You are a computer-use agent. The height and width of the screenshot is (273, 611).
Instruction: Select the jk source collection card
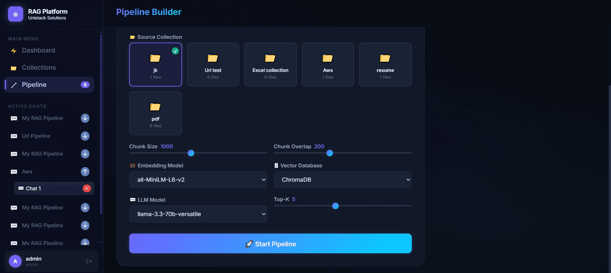tap(156, 65)
